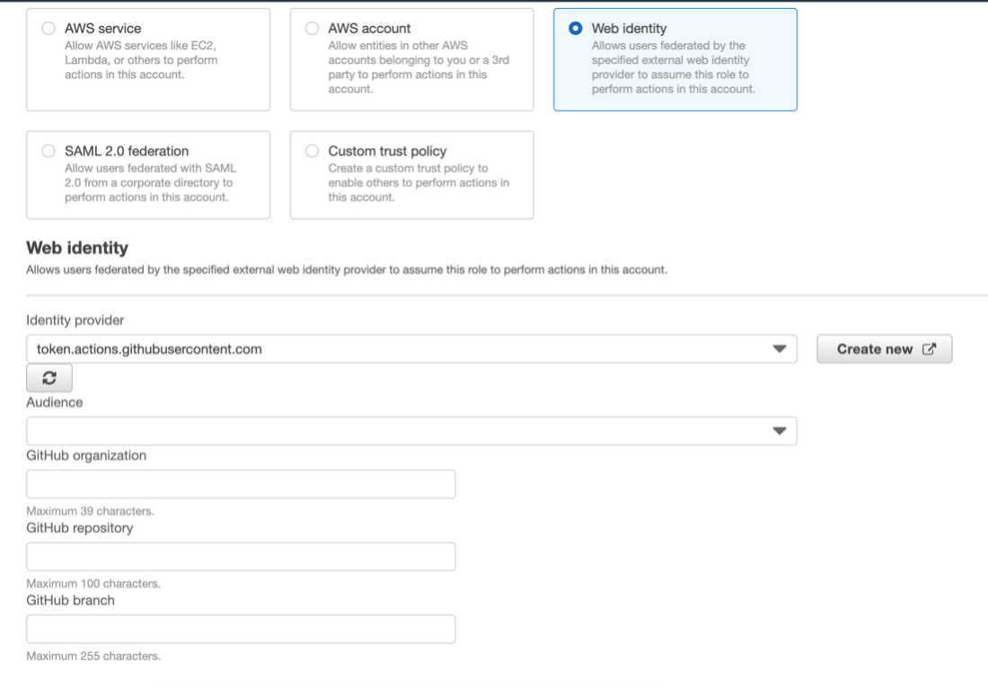Click the Web identity section heading

click(77, 248)
